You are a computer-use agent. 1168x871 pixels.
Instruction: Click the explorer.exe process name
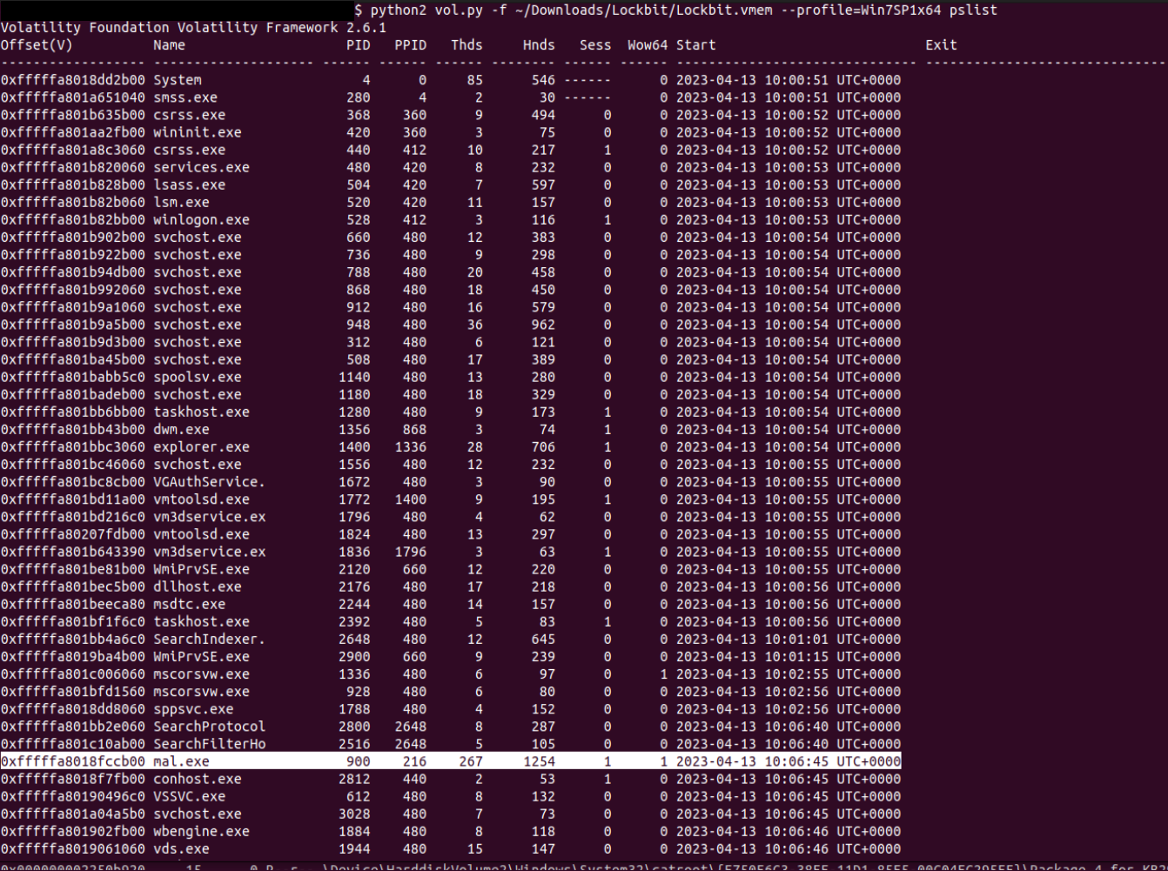click(201, 447)
